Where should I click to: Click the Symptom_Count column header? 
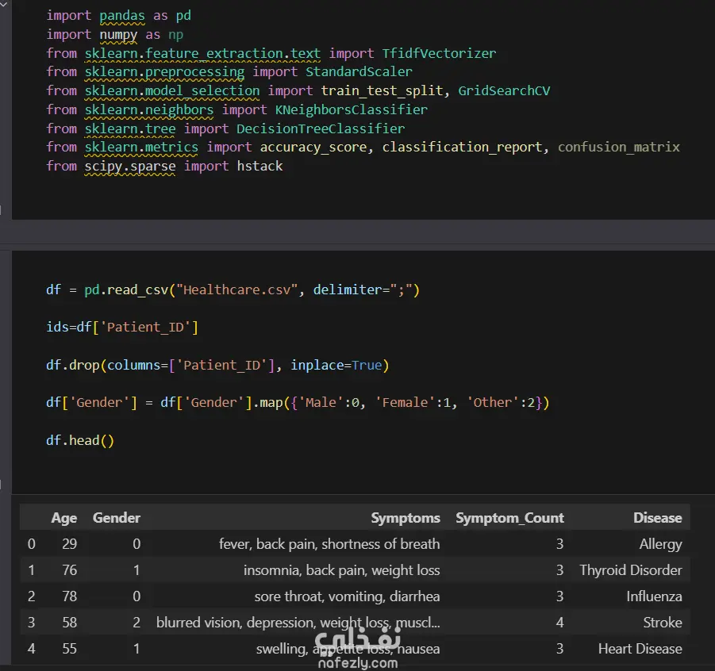coord(509,518)
